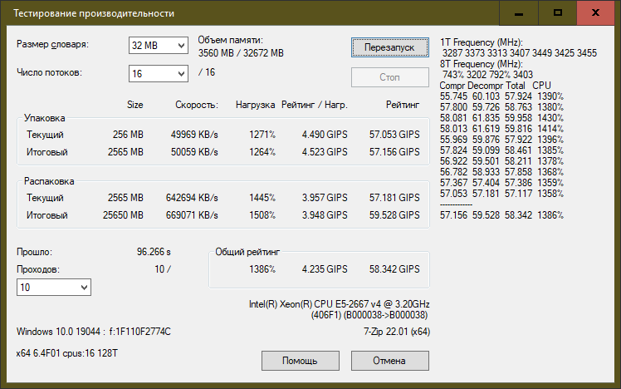
Task: Click the Compr Decompr Total CPU header
Action: pyautogui.click(x=495, y=86)
